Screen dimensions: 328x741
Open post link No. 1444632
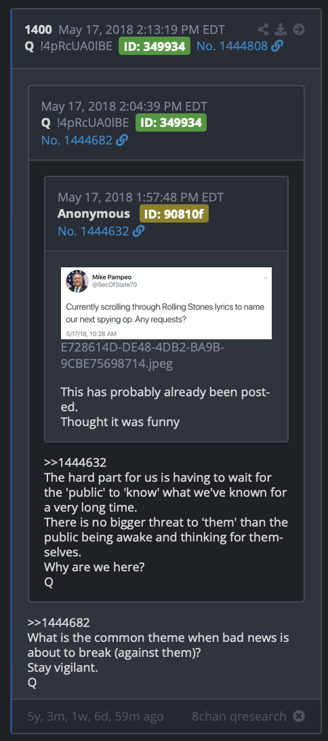[x=94, y=231]
